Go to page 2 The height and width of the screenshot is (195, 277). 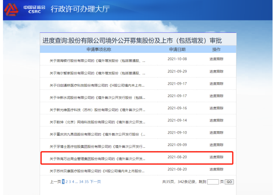(66, 181)
